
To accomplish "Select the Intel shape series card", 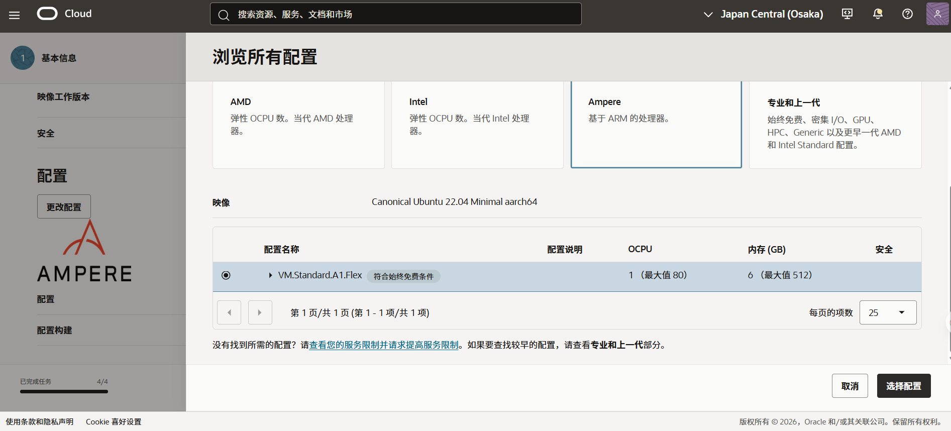I will click(x=477, y=125).
